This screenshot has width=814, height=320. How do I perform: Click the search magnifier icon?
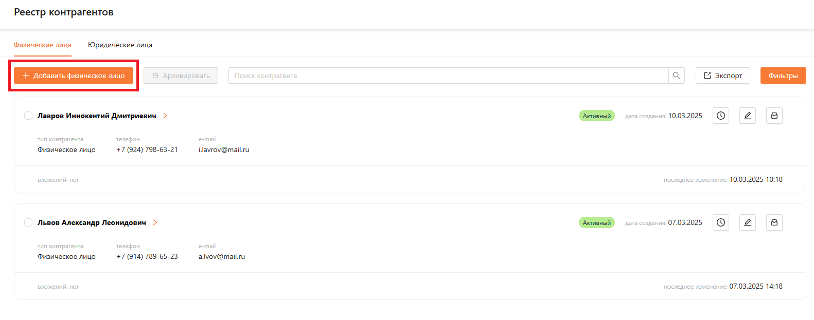[676, 76]
